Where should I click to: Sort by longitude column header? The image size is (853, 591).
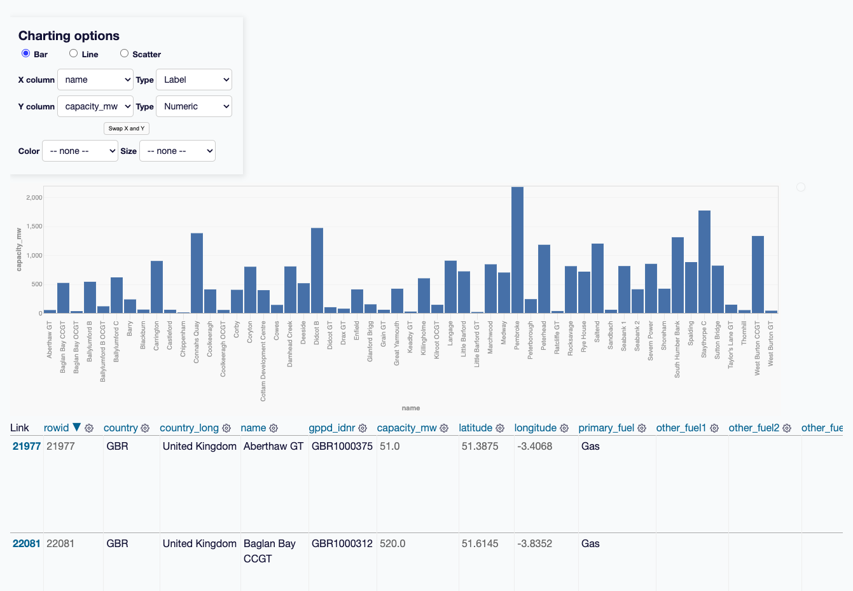536,428
